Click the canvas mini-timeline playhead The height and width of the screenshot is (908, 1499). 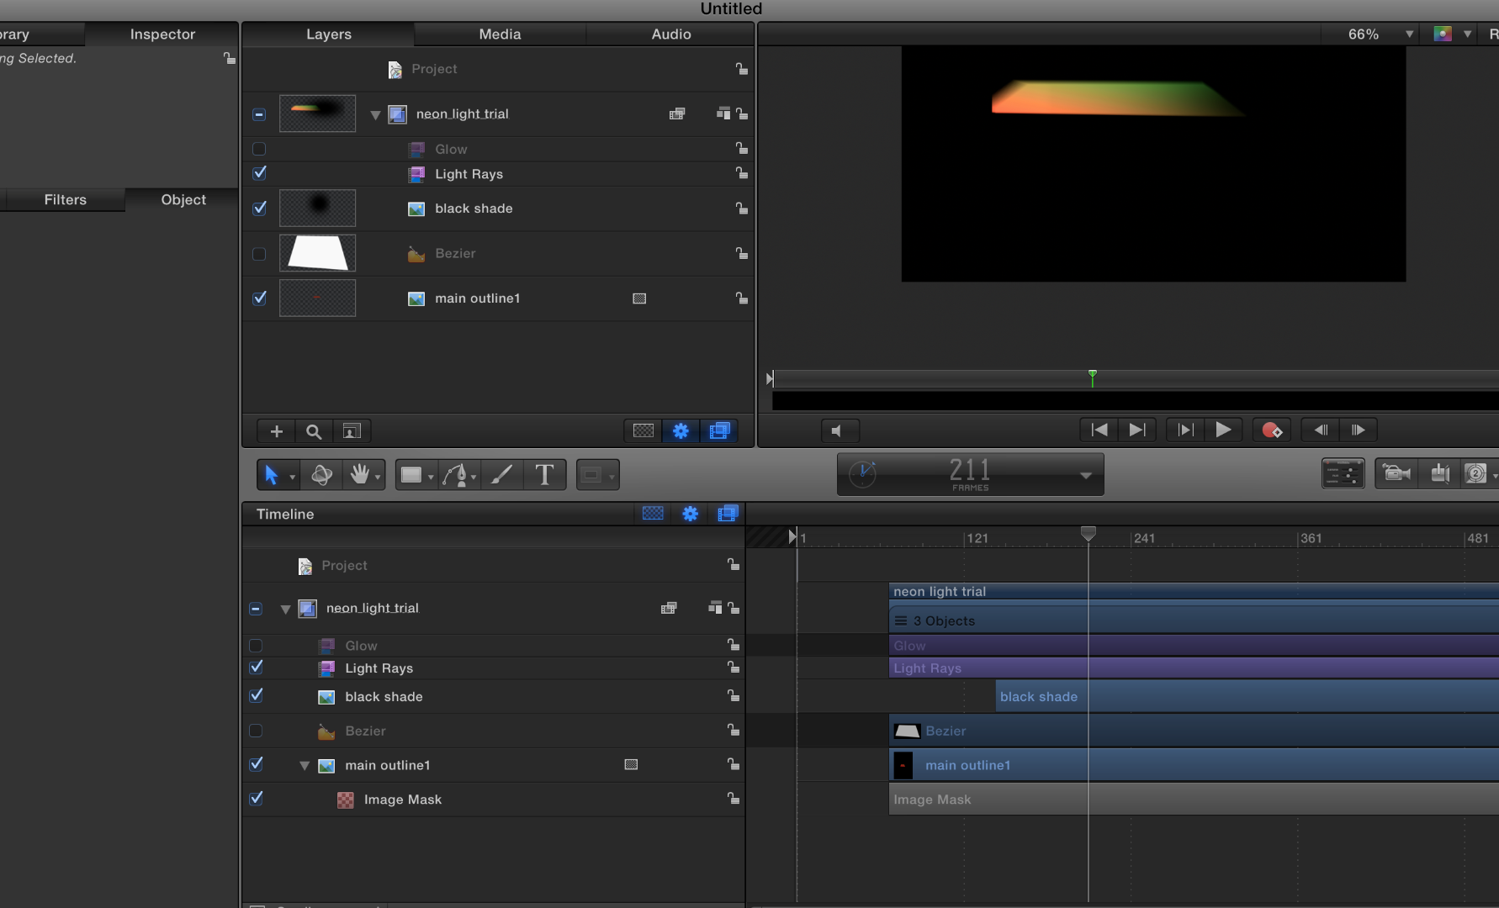tap(1092, 377)
